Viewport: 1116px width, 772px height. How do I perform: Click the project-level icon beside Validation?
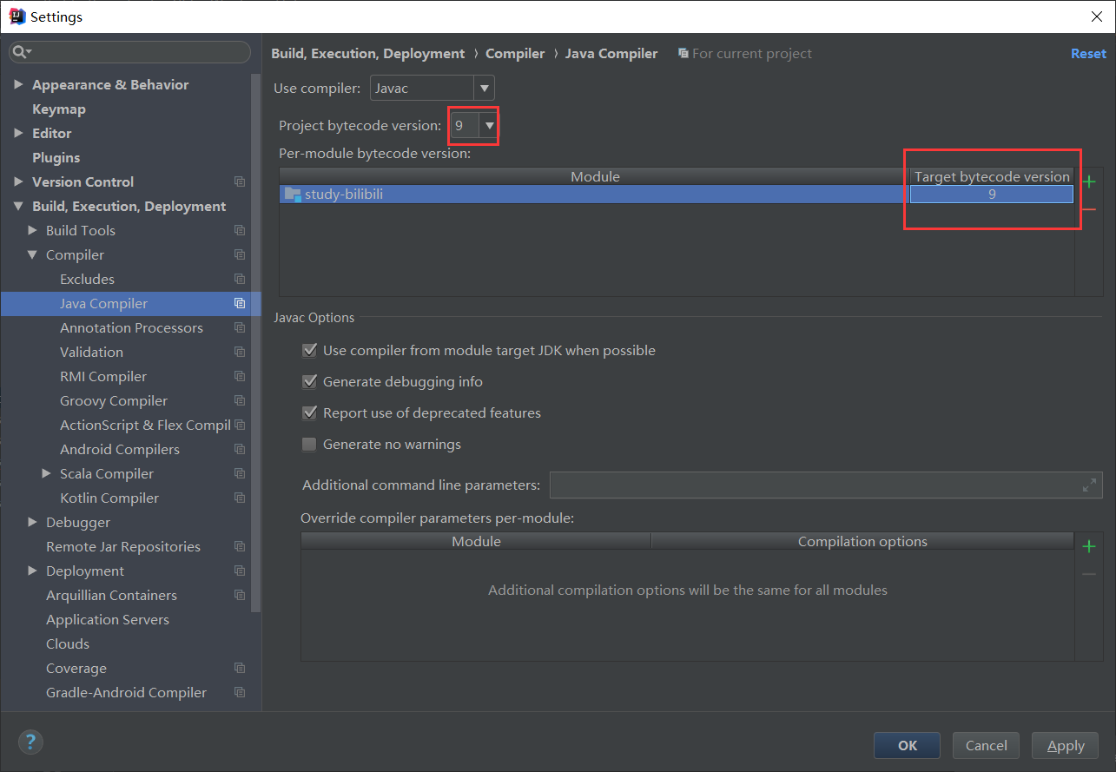click(x=240, y=352)
